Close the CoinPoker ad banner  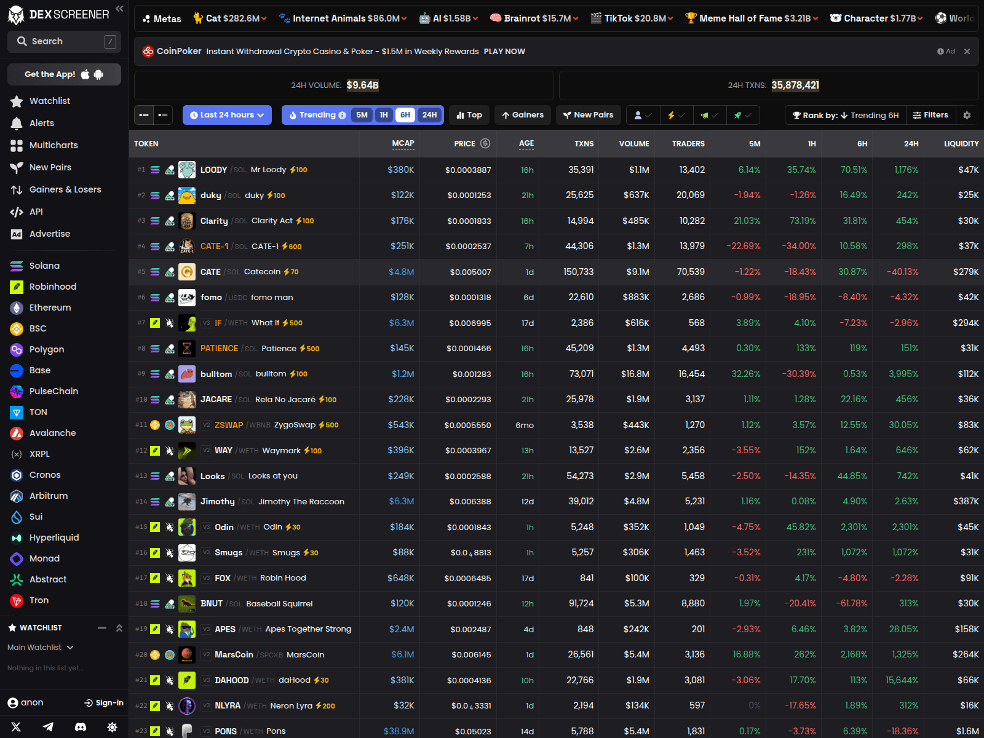coord(967,52)
